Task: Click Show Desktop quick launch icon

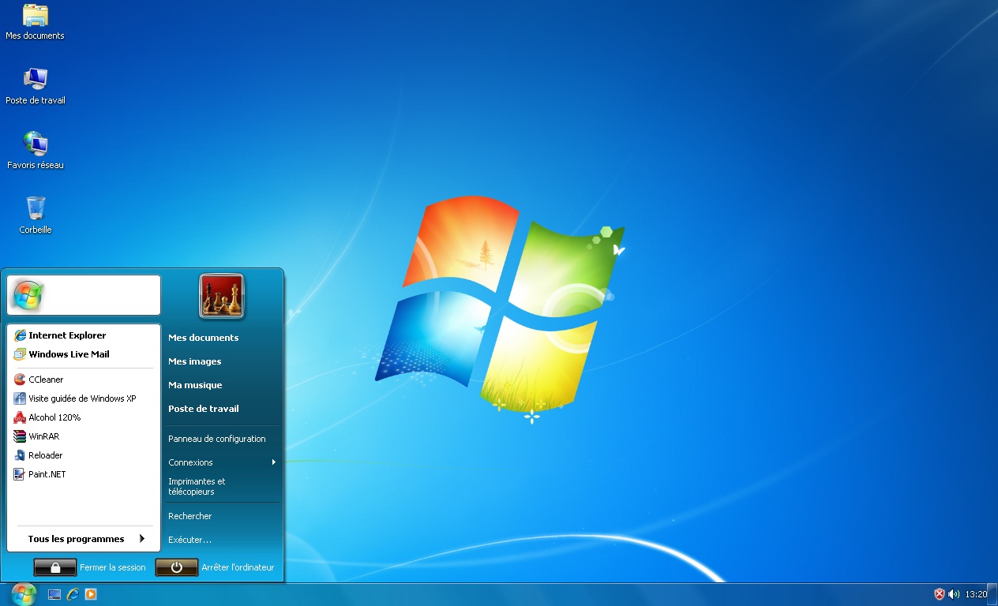Action: coord(54,594)
